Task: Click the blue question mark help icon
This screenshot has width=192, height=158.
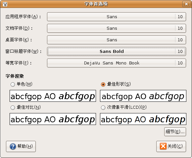Action: click(x=13, y=146)
